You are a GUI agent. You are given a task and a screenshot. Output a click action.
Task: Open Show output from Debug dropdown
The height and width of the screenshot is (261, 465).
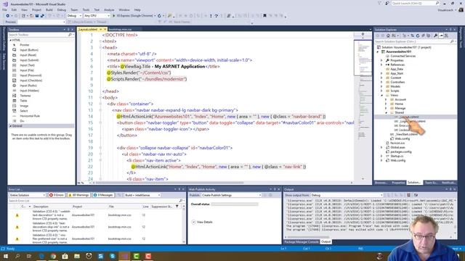347,195
